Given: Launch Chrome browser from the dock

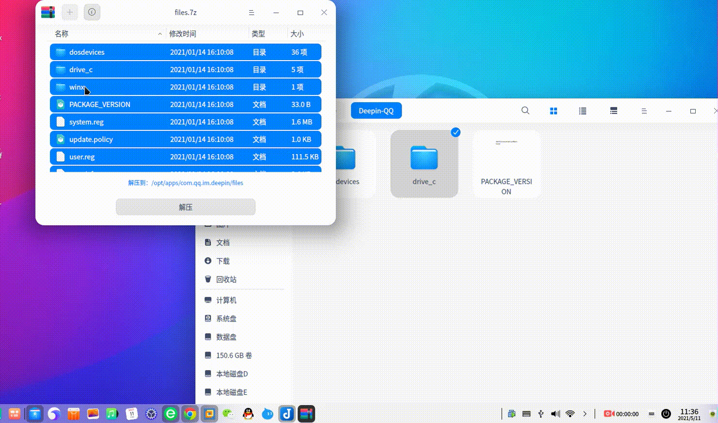Looking at the screenshot, I should pos(190,414).
